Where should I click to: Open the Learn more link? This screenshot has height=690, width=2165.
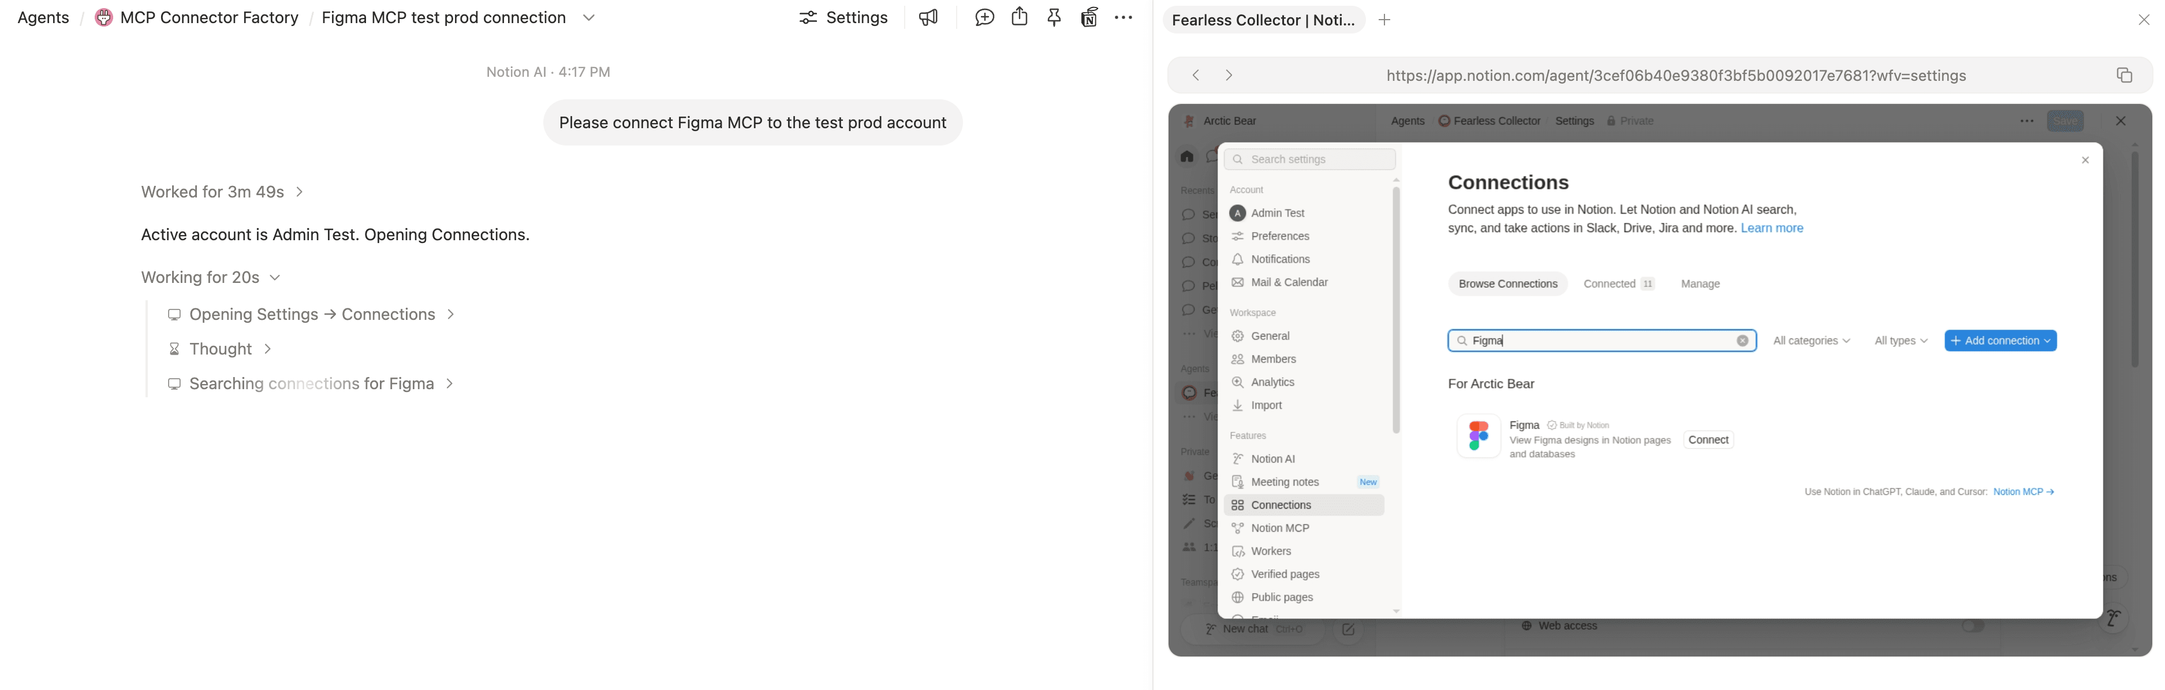[1772, 229]
